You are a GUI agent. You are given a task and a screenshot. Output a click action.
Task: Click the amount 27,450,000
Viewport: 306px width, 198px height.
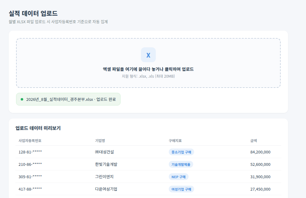tap(260, 189)
